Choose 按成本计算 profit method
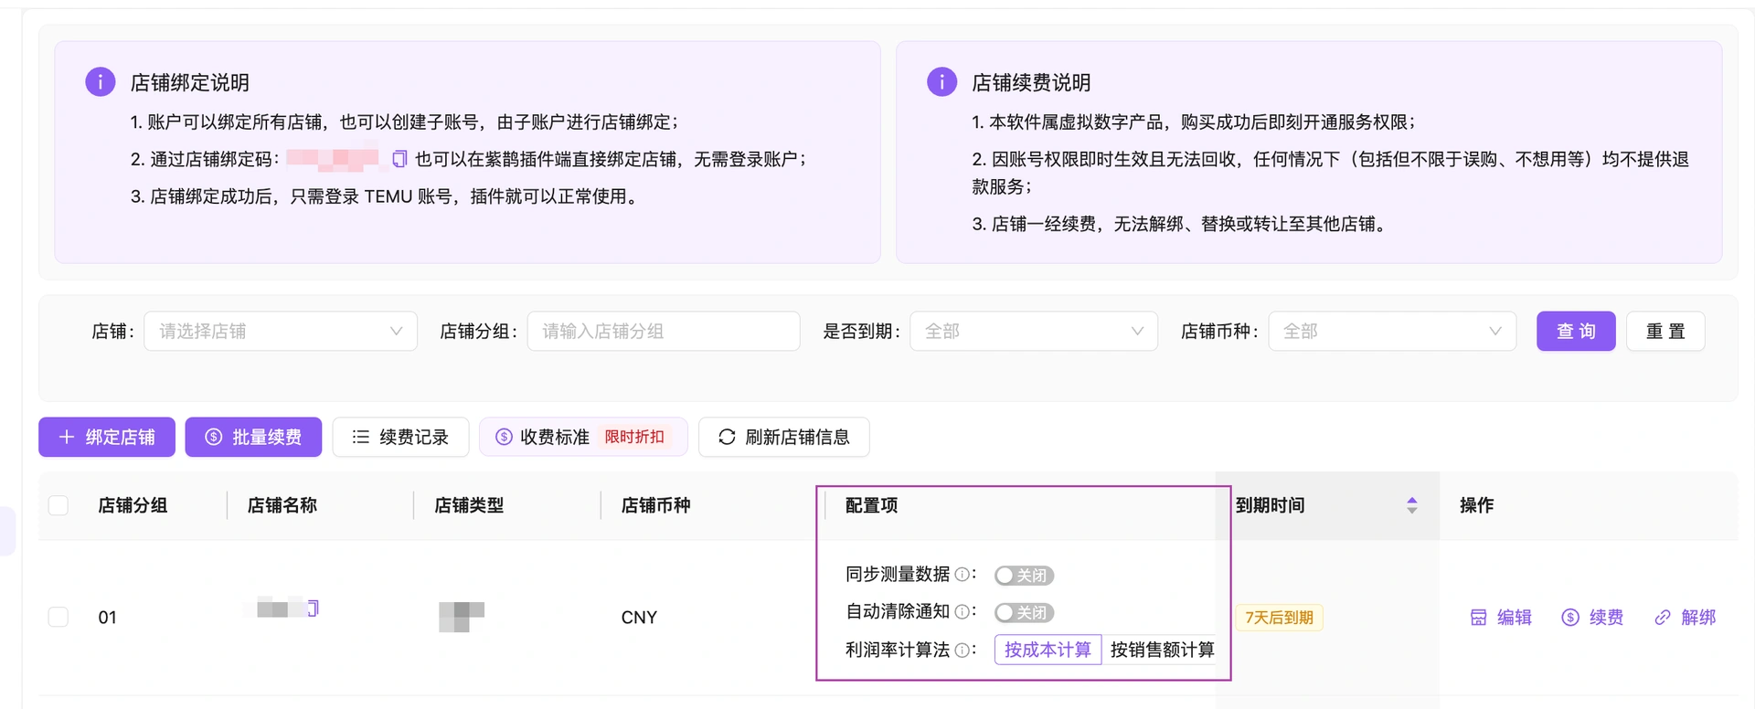Viewport: 1755px width, 709px height. click(x=1048, y=650)
